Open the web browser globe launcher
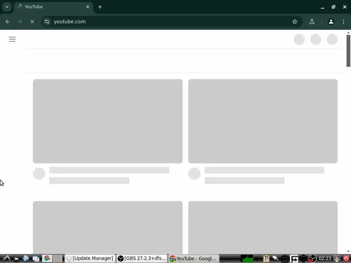The width and height of the screenshot is (351, 263). [26, 259]
